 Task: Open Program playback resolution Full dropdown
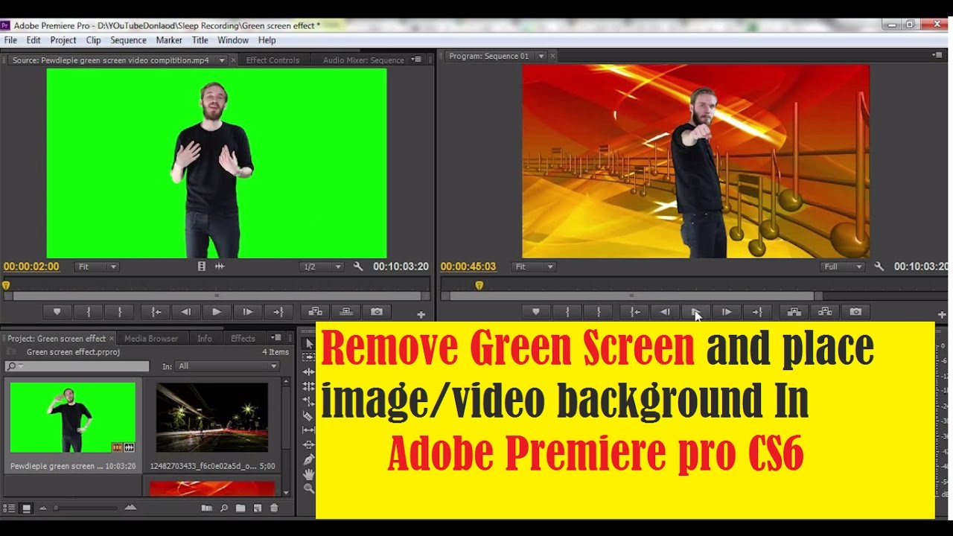[843, 267]
